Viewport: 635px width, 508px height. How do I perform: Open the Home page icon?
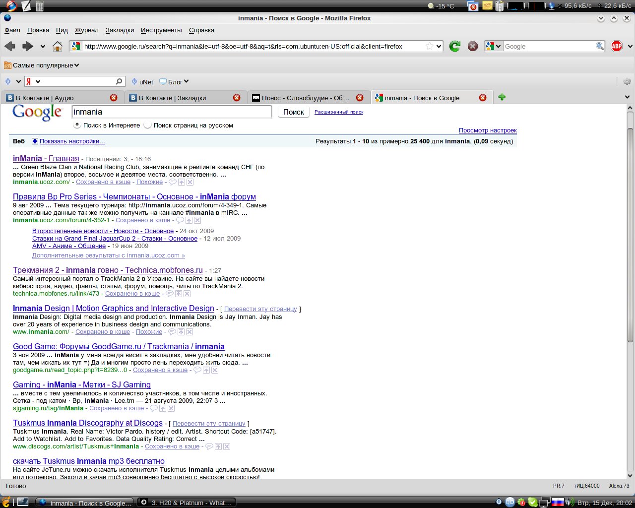58,46
